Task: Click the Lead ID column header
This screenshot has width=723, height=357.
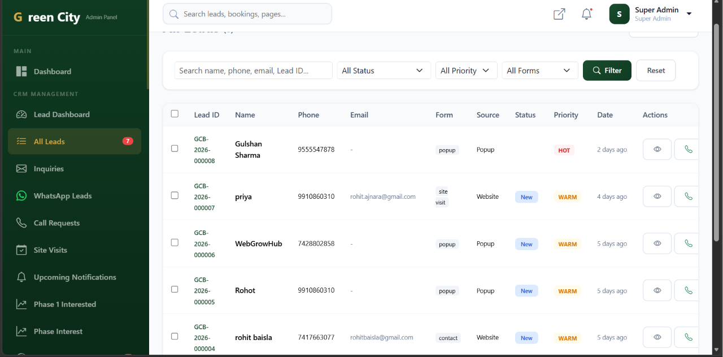Action: (207, 115)
